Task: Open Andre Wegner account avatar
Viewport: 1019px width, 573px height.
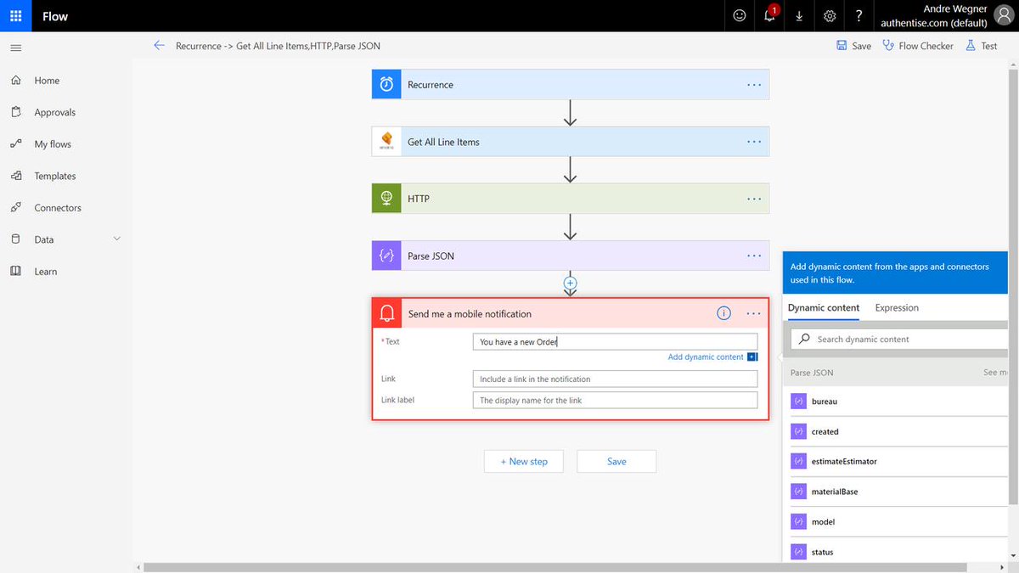Action: click(x=1003, y=15)
